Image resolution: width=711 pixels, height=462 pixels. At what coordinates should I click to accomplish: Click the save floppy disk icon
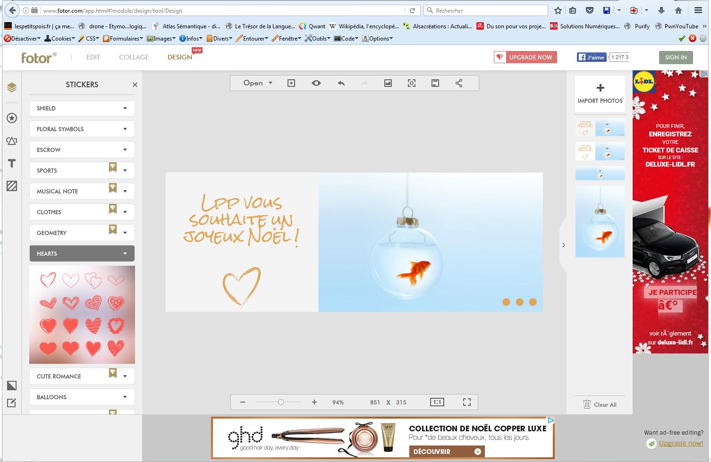coord(435,83)
